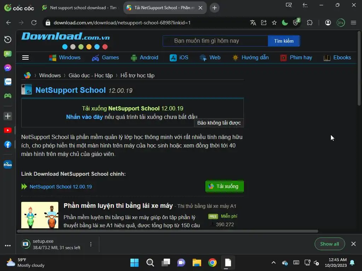Open the Friso sidebar shortcut
The height and width of the screenshot is (271, 362).
[8, 164]
